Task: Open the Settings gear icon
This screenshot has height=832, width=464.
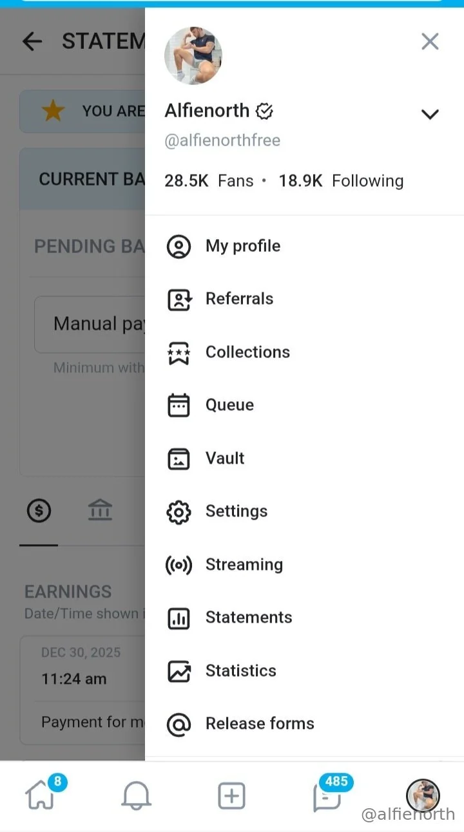Action: click(179, 512)
